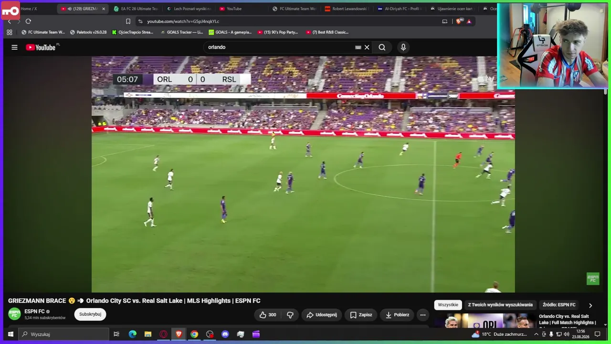The image size is (611, 344).
Task: Start voice search with the microphone icon
Action: [403, 47]
